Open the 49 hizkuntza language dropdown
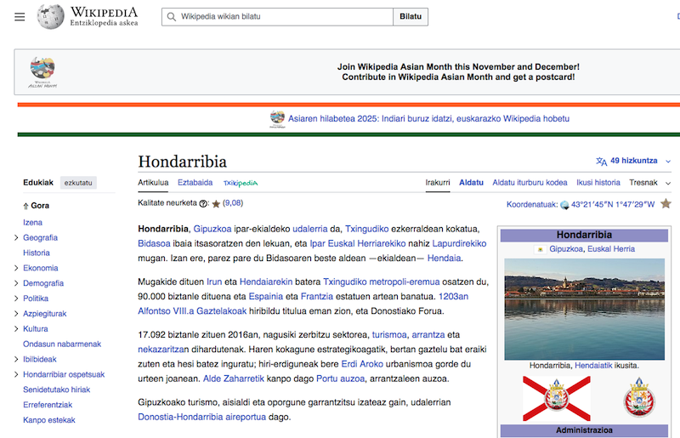Viewport: 680px width, 438px height. click(639, 161)
